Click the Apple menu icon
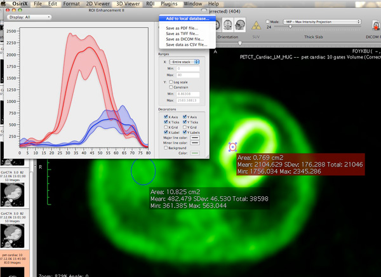The image size is (381, 277). tap(3, 4)
